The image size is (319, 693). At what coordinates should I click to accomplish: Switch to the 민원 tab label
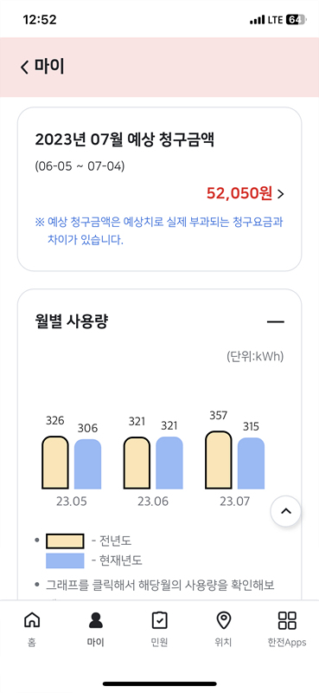(x=159, y=642)
